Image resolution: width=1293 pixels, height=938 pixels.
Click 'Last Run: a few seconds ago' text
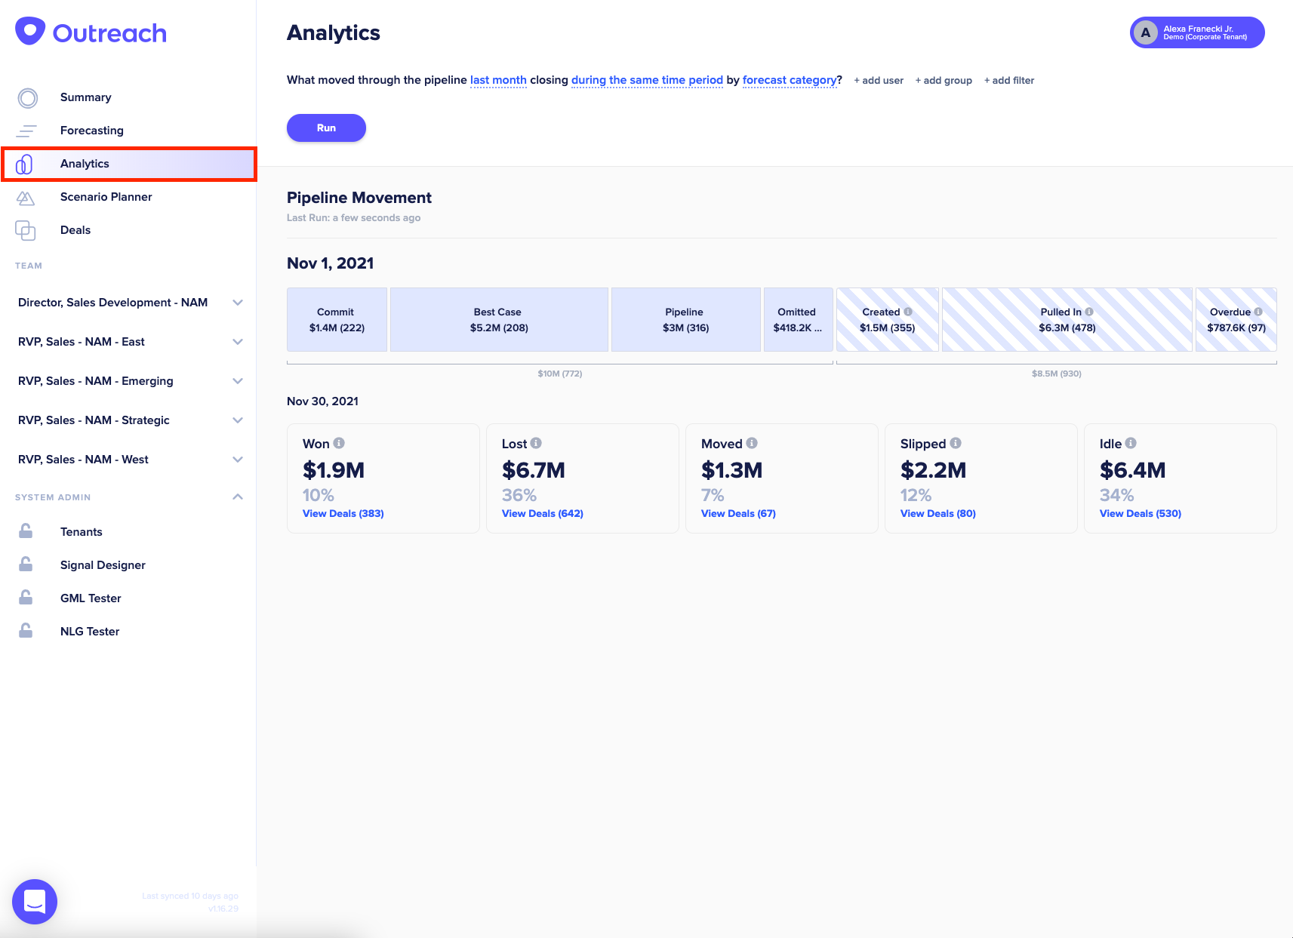point(354,217)
